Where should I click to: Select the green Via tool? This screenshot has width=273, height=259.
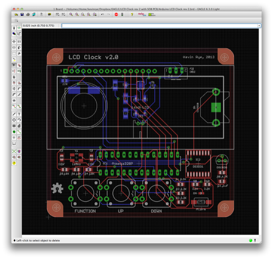tap(14, 132)
